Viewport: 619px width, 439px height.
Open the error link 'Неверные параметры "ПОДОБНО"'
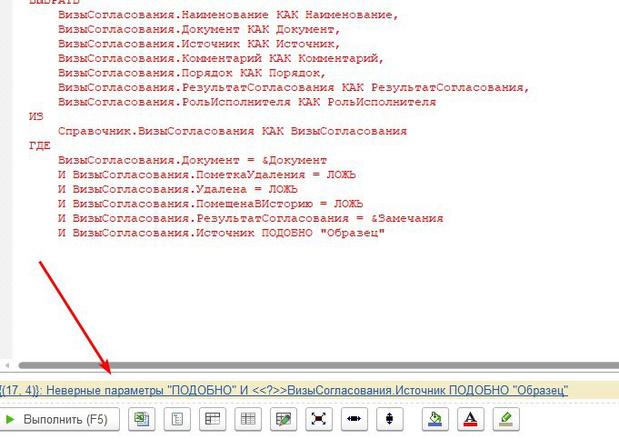285,391
